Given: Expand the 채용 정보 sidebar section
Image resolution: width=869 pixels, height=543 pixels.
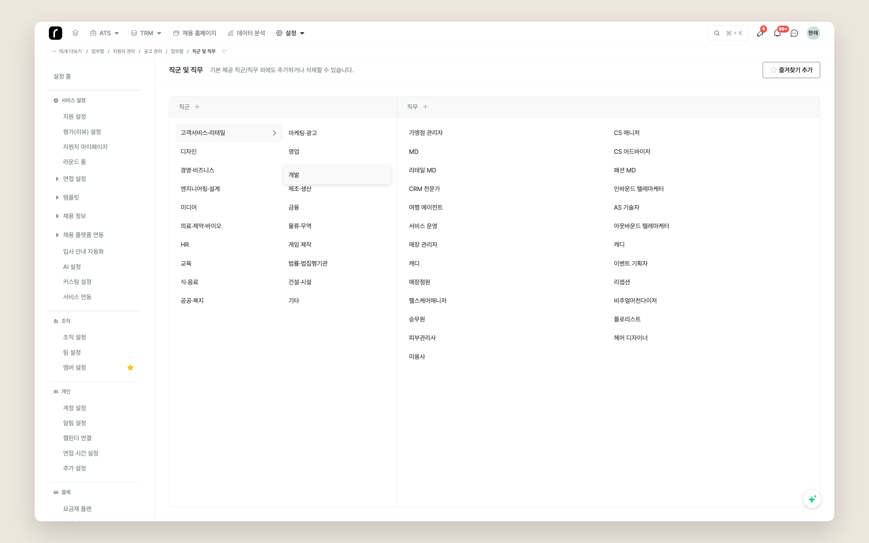Looking at the screenshot, I should click(x=71, y=216).
